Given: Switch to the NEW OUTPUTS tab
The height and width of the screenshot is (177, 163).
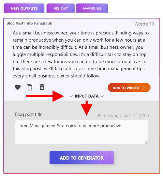Looking at the screenshot, I should click(x=24, y=8).
